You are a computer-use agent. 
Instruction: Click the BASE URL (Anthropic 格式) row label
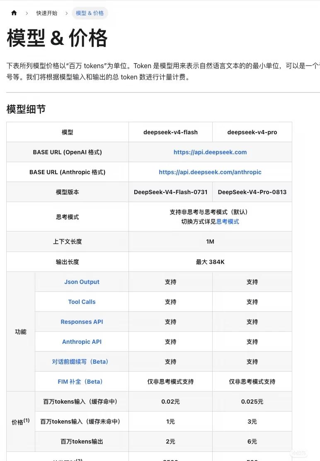coord(68,172)
